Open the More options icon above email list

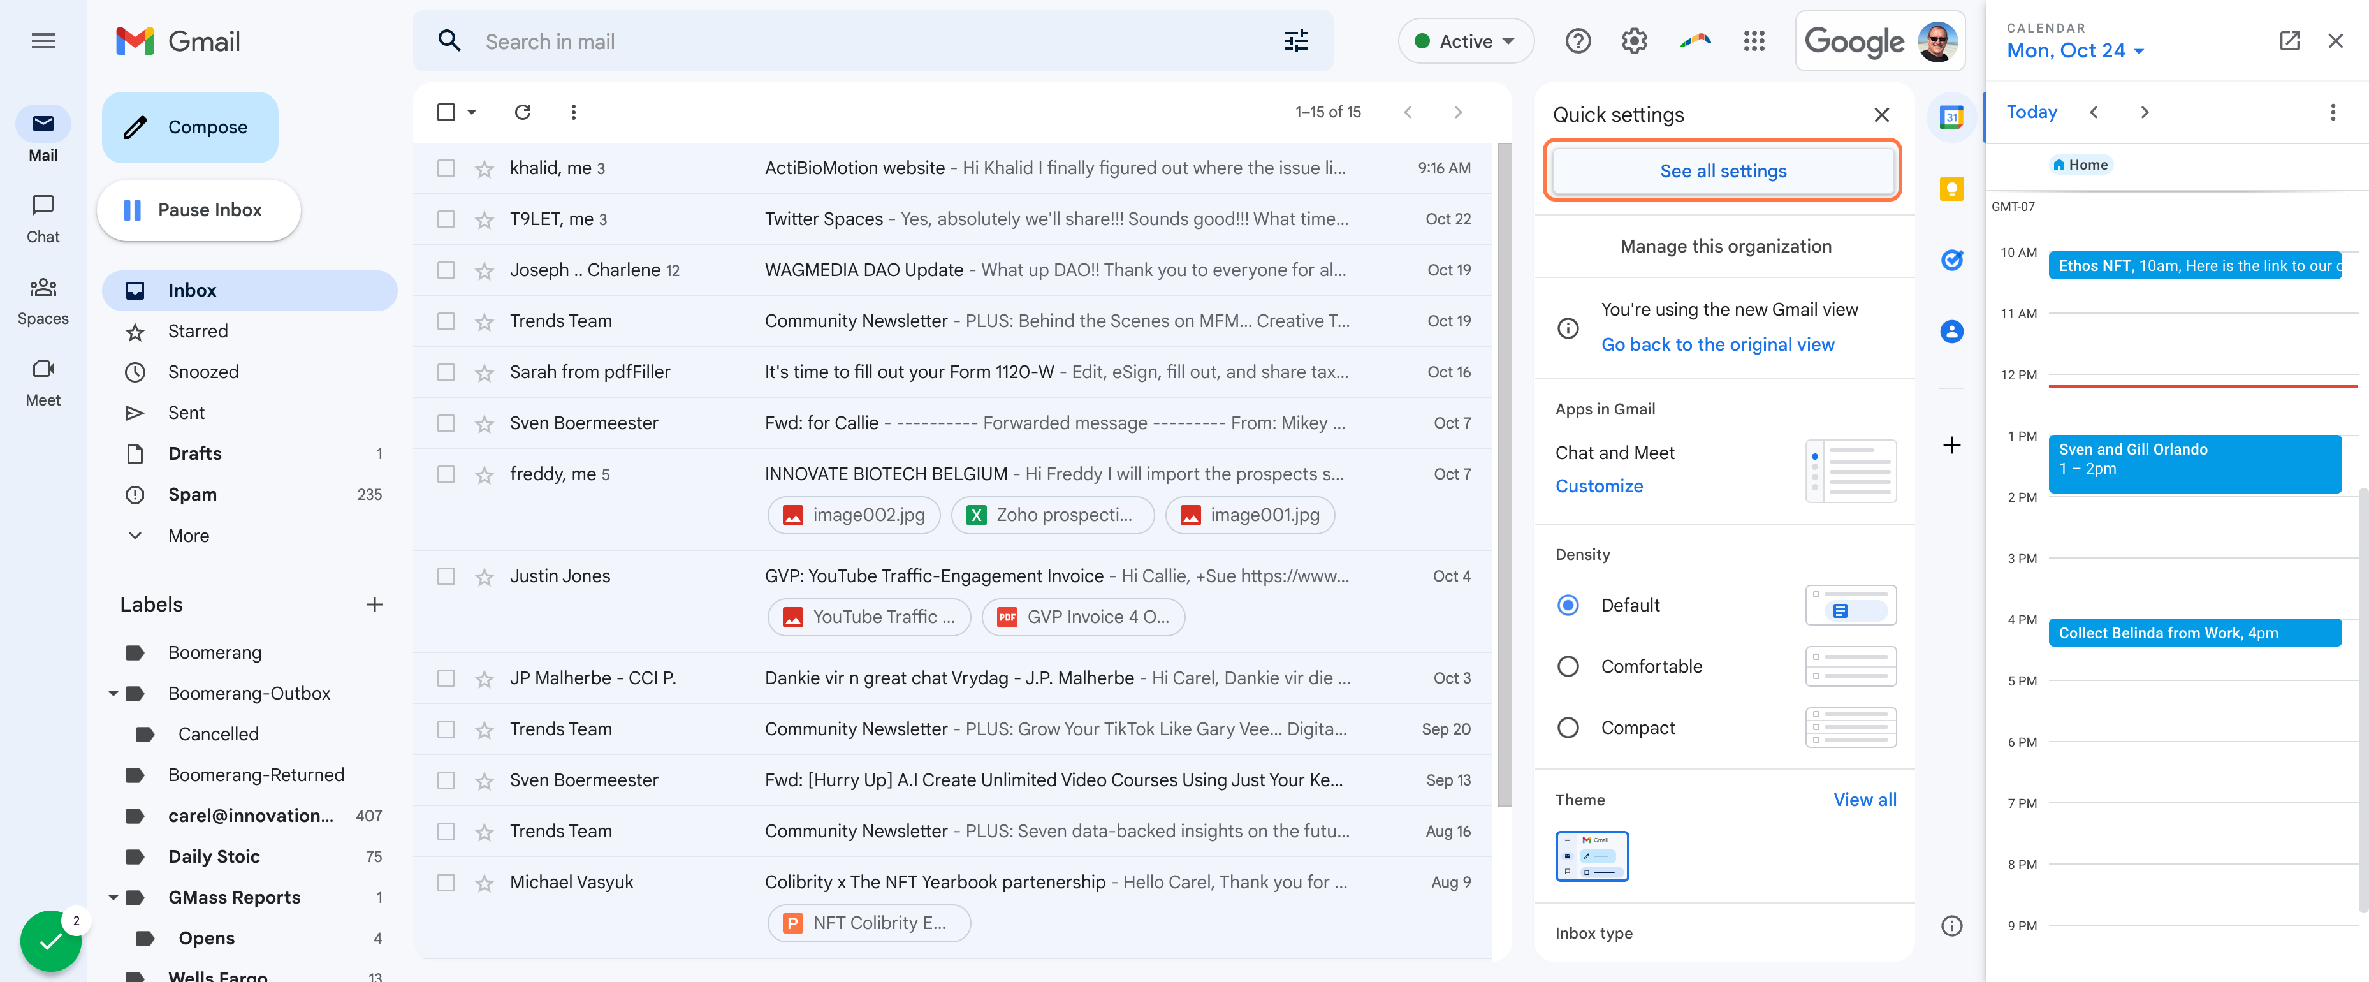click(x=574, y=112)
